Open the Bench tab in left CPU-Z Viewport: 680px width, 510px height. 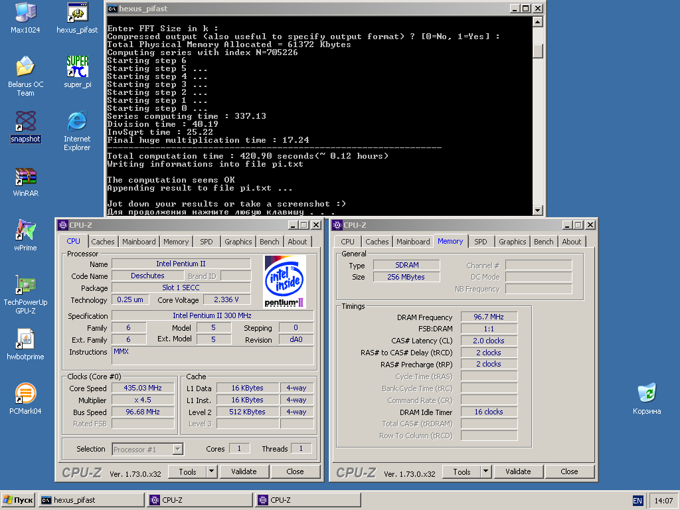click(x=270, y=242)
